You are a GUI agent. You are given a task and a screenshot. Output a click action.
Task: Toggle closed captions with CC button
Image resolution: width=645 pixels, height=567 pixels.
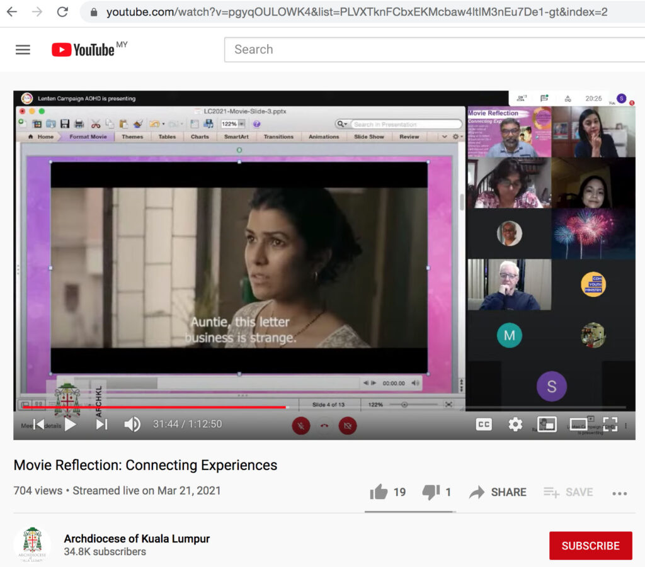[x=484, y=424]
